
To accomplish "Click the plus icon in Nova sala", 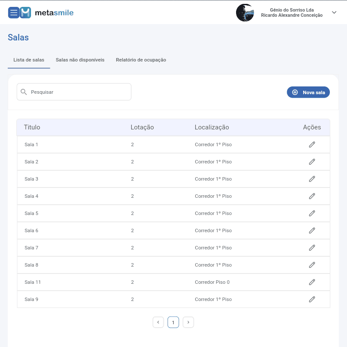I will point(295,92).
